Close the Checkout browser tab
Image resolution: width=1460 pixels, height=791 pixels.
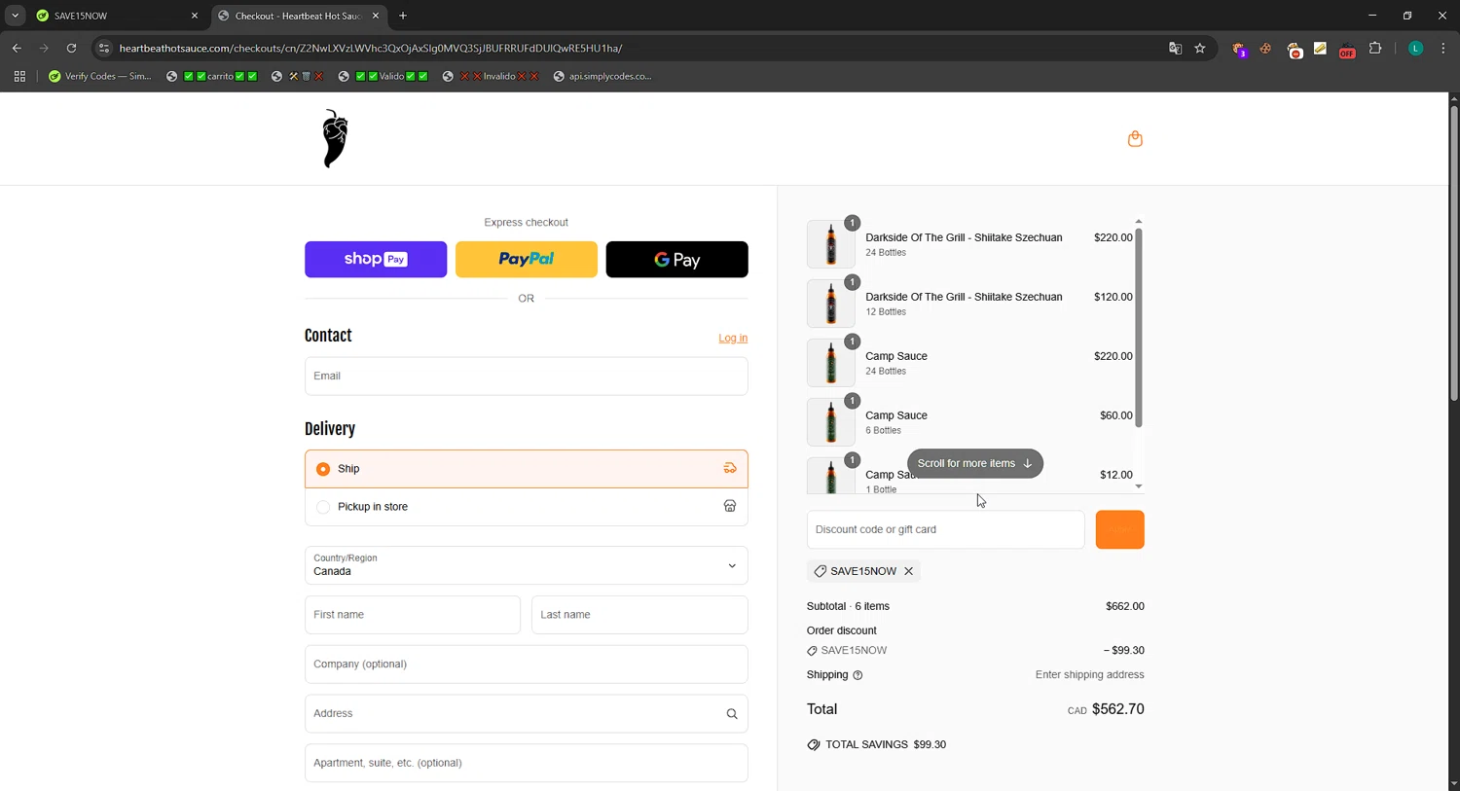pyautogui.click(x=376, y=16)
